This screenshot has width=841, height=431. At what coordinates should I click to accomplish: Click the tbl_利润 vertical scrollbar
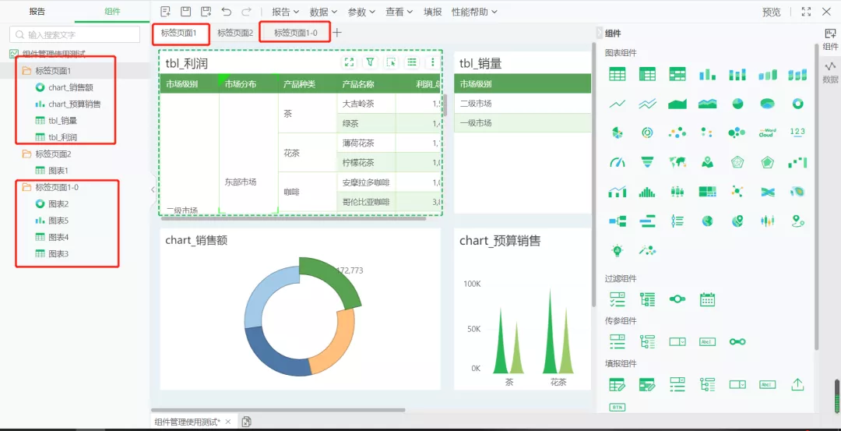point(445,105)
